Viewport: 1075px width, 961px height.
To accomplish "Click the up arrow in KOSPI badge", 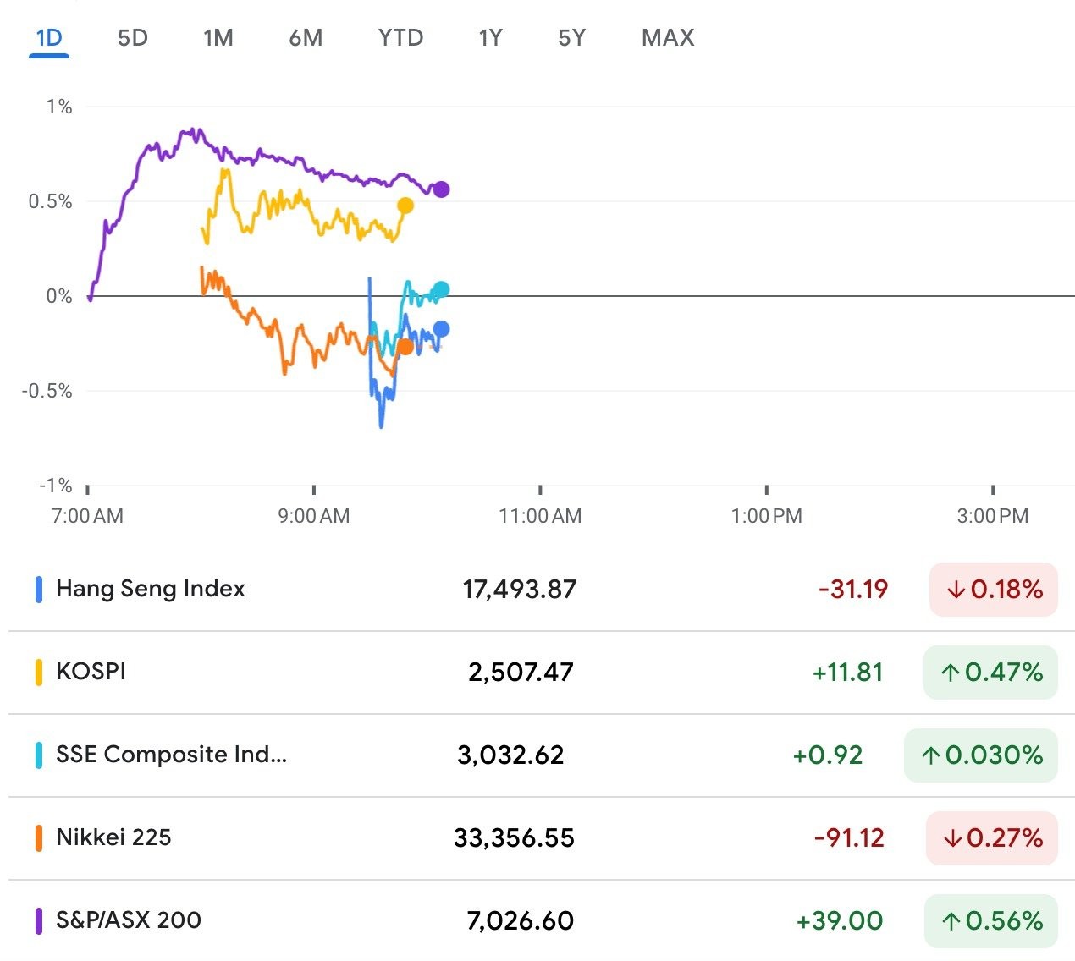I will 951,673.
